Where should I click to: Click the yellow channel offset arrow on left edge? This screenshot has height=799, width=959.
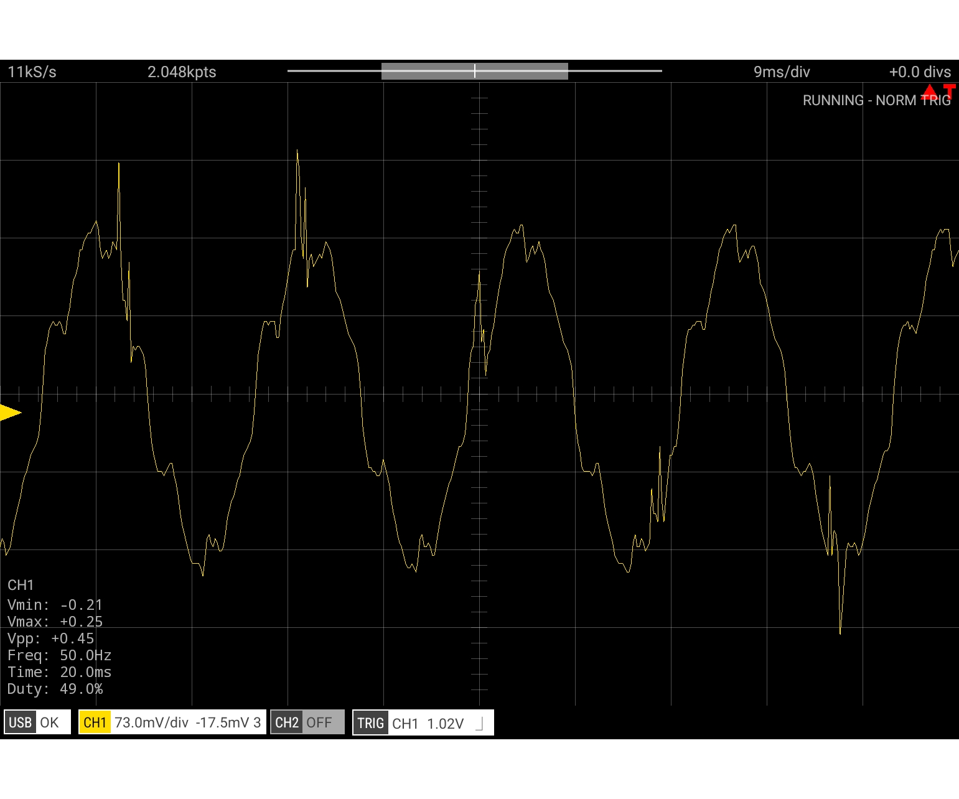click(x=8, y=411)
